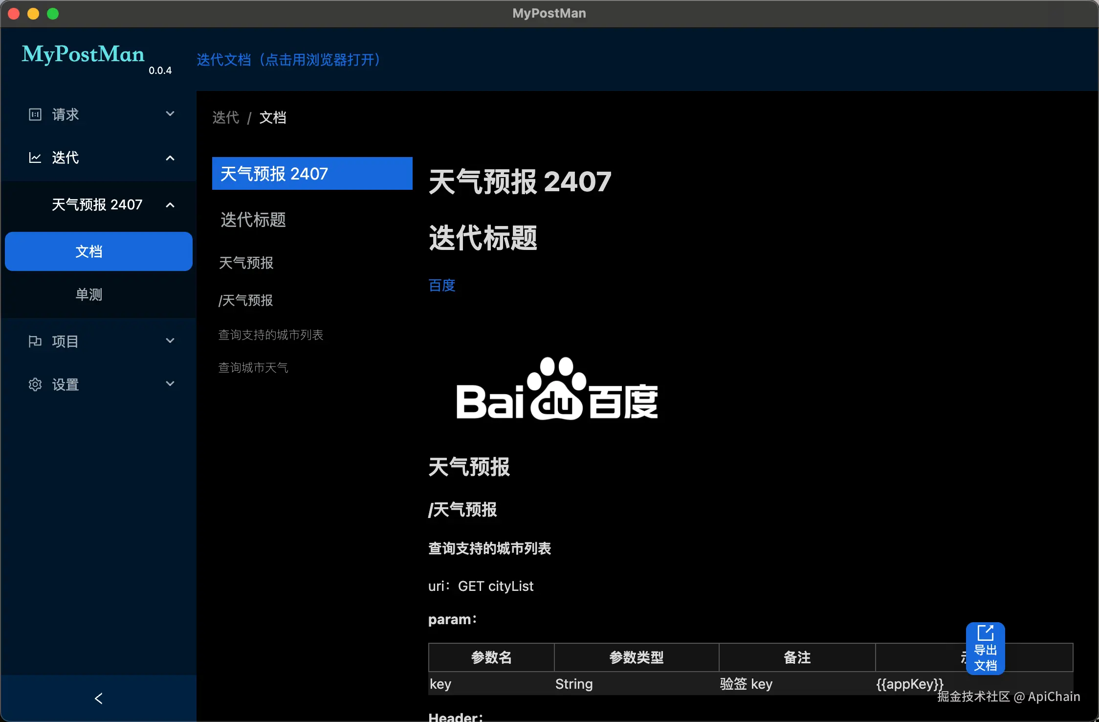This screenshot has width=1099, height=722.
Task: Open settings via the 设置 gear icon
Action: pos(35,384)
